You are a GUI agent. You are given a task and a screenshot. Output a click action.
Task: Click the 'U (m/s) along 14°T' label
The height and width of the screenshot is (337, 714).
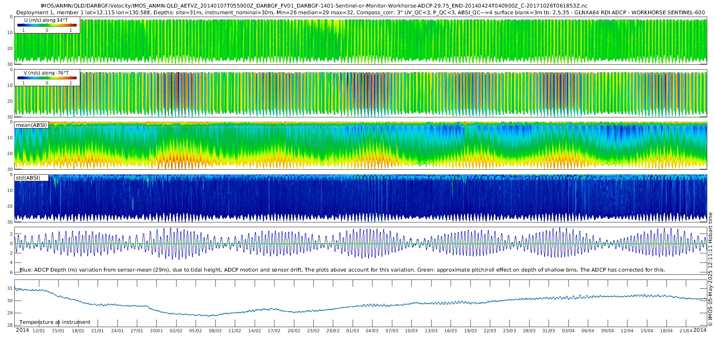pyautogui.click(x=46, y=20)
